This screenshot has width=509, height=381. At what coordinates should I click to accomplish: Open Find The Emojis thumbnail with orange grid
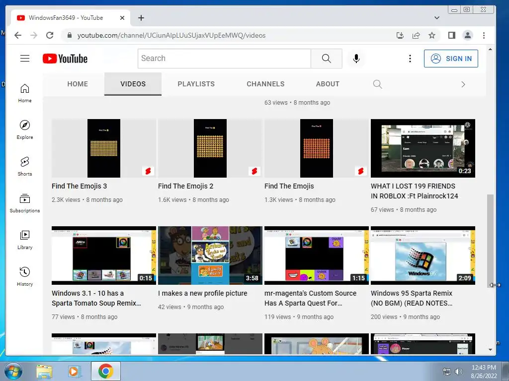(317, 148)
